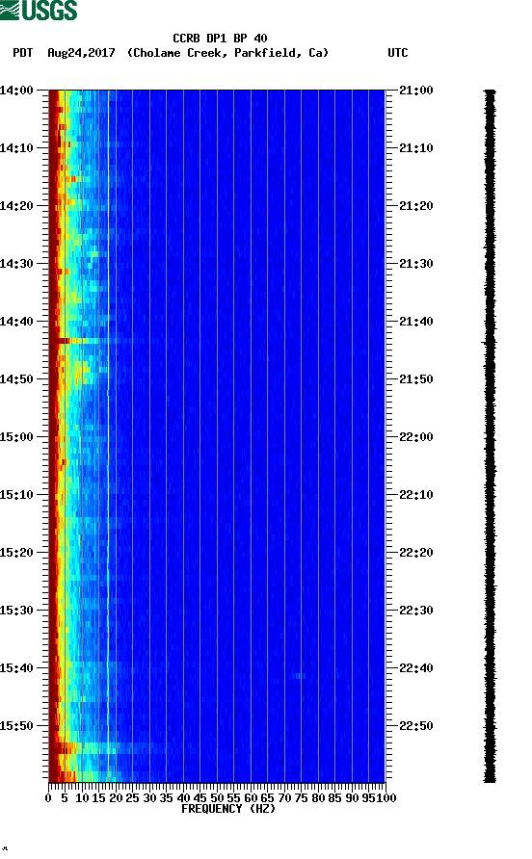Click the 22:50 UTC time label
This screenshot has height=859, width=532.
click(415, 726)
